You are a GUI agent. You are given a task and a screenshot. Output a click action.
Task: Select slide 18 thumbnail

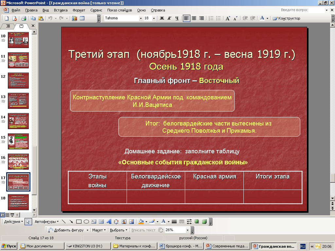point(18,202)
